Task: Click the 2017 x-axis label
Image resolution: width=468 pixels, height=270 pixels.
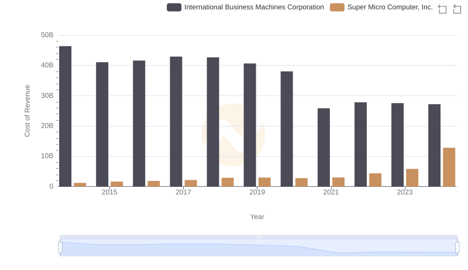Action: 183,192
